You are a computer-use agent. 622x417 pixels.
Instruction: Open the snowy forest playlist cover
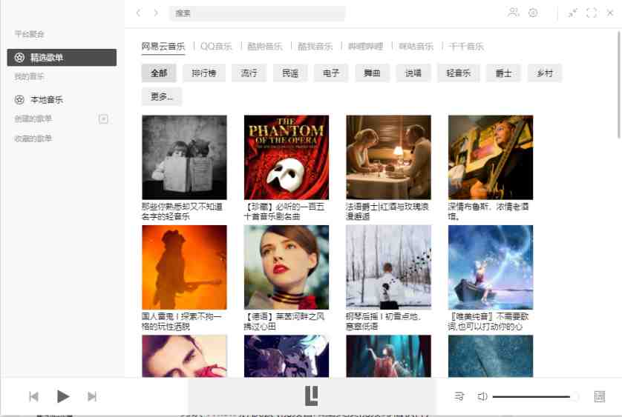[x=388, y=267]
